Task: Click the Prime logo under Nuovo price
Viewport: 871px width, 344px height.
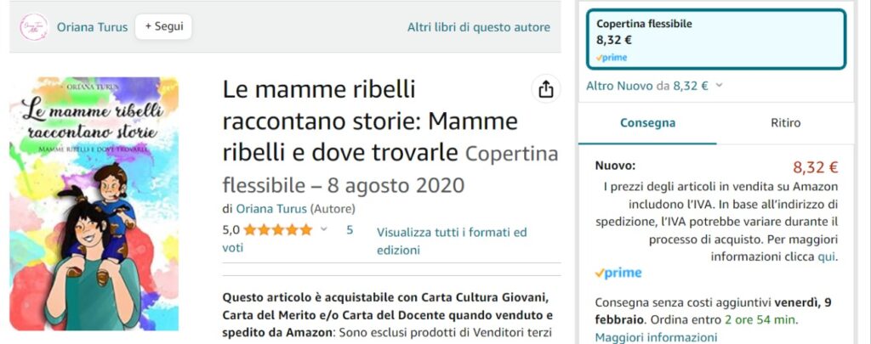Action: (618, 273)
